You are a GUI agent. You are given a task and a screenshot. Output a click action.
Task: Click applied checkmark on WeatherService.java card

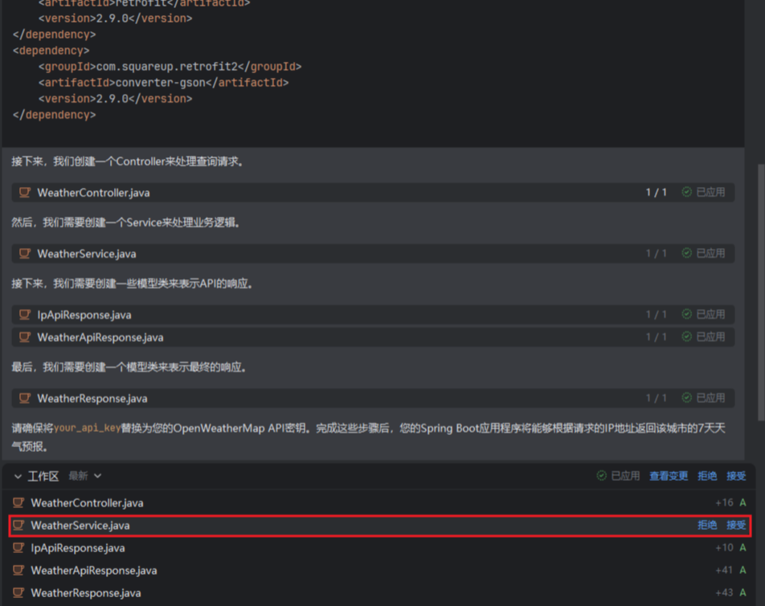686,253
